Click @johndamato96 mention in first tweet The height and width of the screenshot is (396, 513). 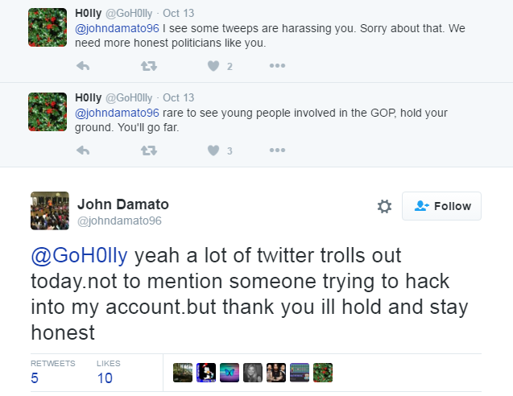(118, 28)
